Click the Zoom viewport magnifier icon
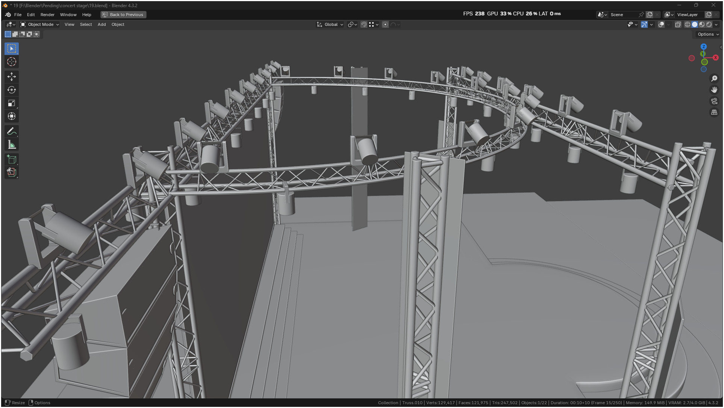724x408 pixels. coord(714,79)
